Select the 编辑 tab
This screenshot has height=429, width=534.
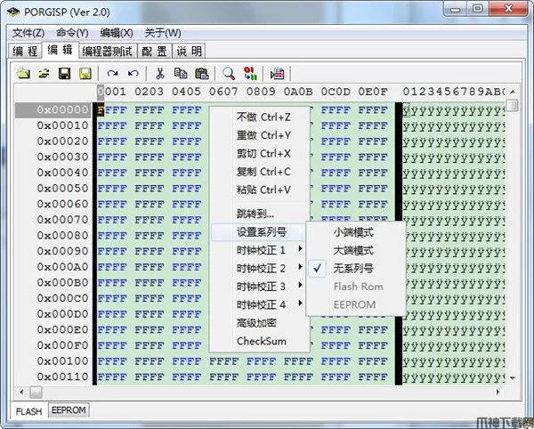click(x=60, y=50)
